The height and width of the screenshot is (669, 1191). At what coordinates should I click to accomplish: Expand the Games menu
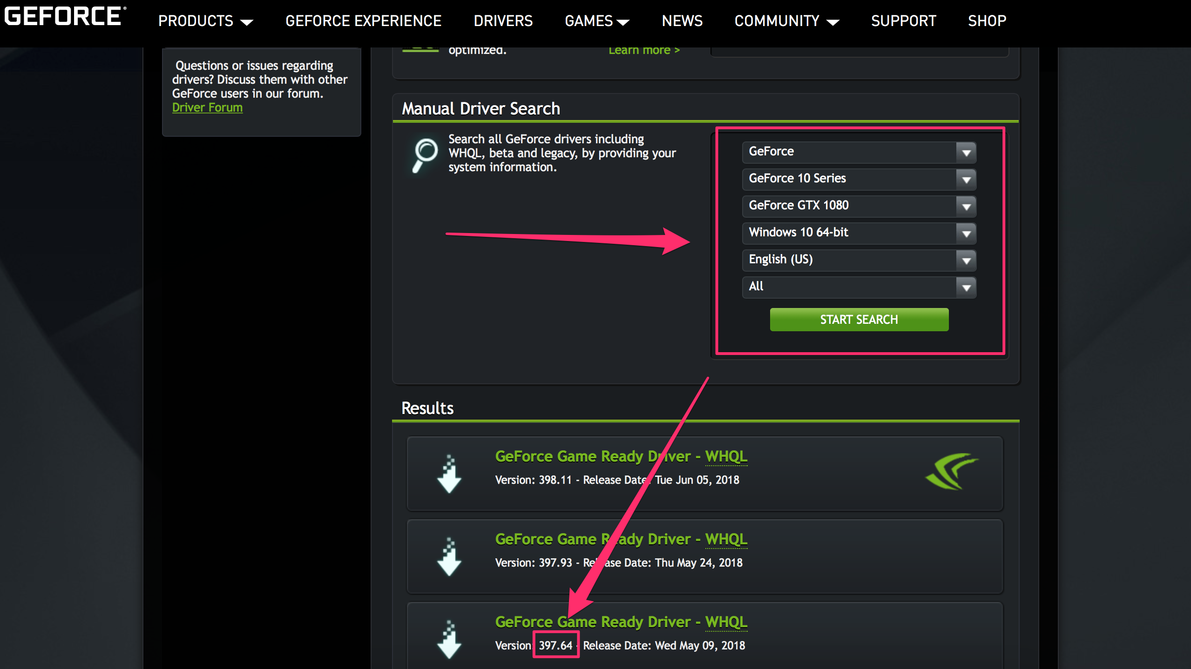[597, 21]
